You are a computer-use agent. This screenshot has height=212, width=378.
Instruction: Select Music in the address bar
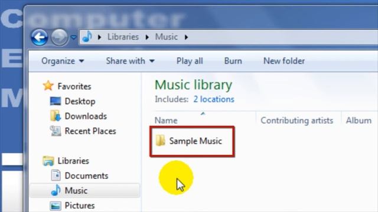coord(167,37)
